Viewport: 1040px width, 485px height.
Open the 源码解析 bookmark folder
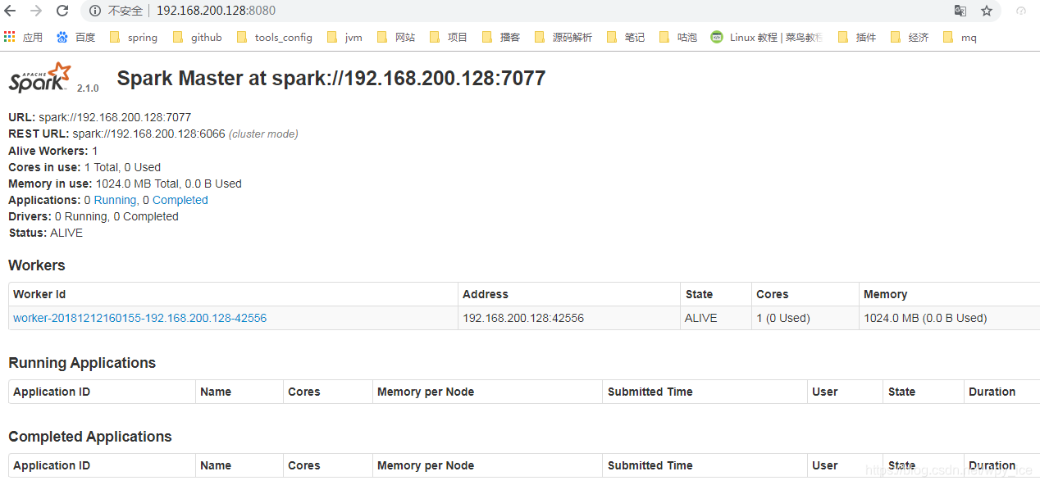click(563, 37)
